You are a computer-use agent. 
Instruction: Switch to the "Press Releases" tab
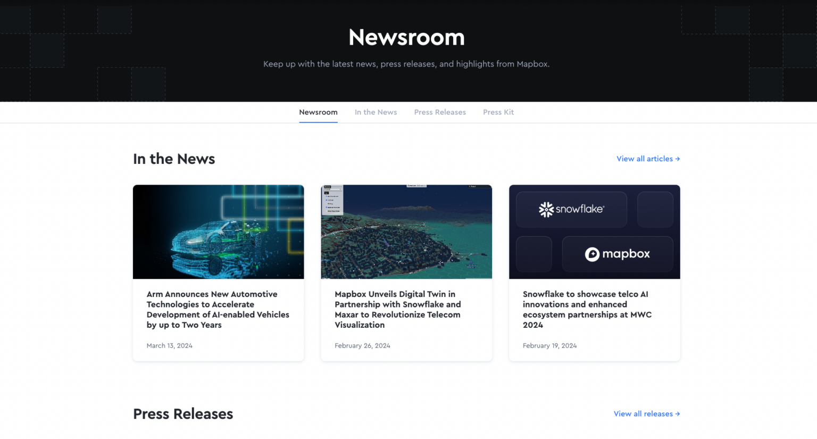pos(440,112)
